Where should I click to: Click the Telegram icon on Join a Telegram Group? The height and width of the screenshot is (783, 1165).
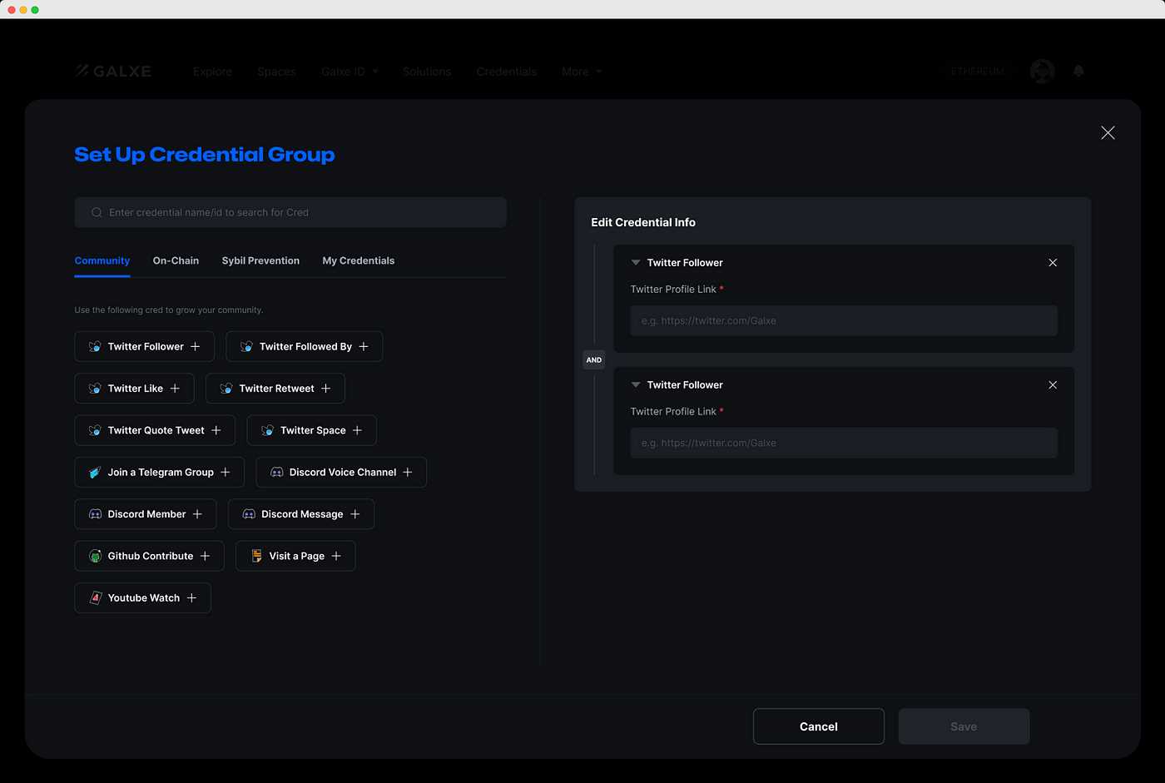point(95,472)
